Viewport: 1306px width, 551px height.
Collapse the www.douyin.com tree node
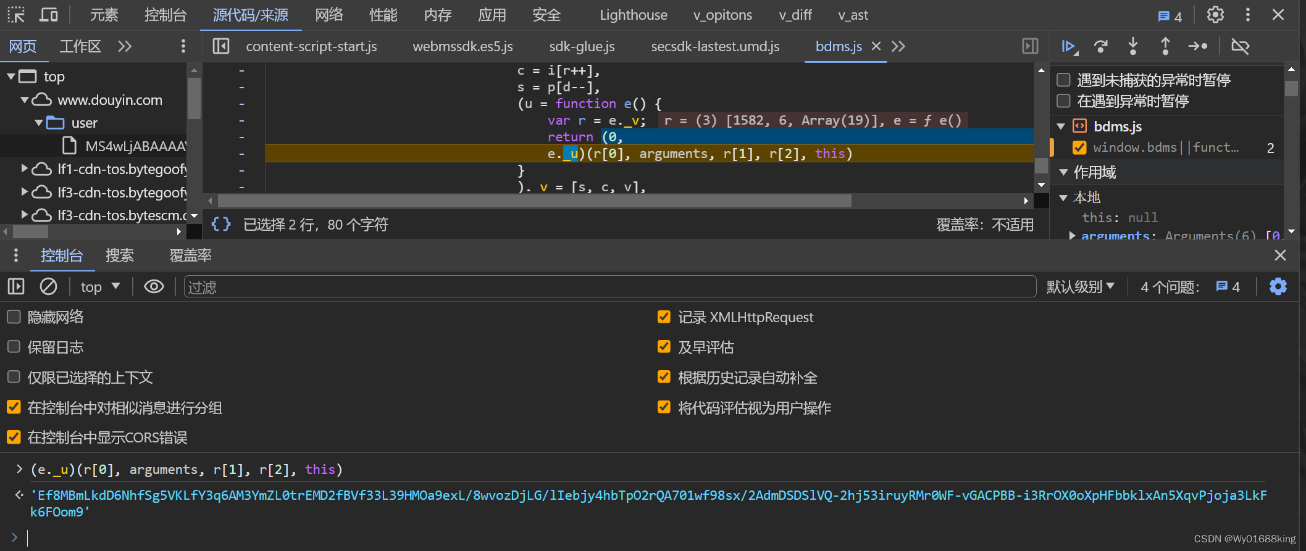point(25,99)
